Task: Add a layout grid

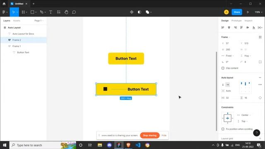Action: pyautogui.click(x=260, y=139)
